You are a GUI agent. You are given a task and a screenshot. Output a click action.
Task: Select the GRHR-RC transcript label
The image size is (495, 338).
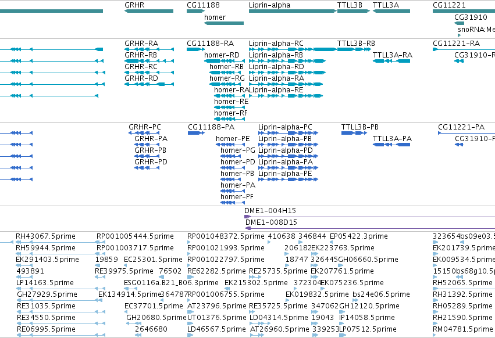(x=141, y=67)
